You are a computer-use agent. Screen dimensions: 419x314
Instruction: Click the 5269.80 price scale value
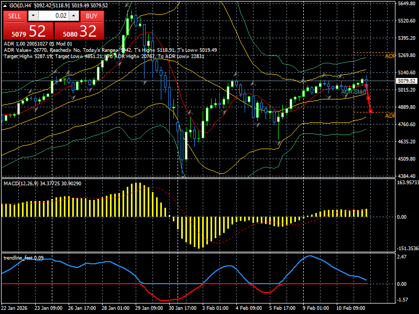click(x=406, y=55)
